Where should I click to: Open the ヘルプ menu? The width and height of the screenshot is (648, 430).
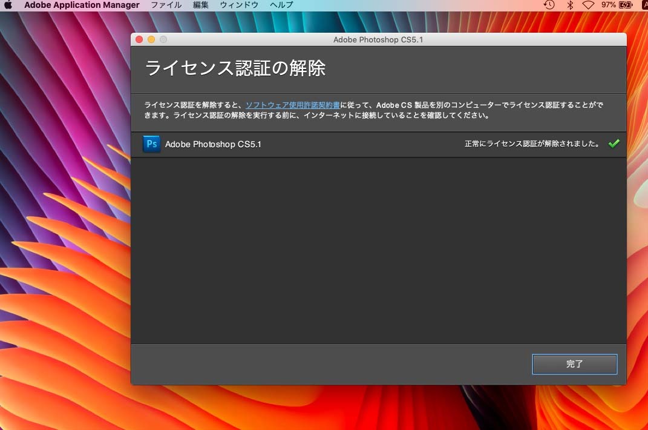pyautogui.click(x=281, y=5)
